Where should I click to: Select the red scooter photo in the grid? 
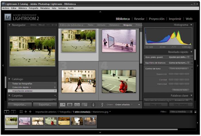[x=119, y=81]
